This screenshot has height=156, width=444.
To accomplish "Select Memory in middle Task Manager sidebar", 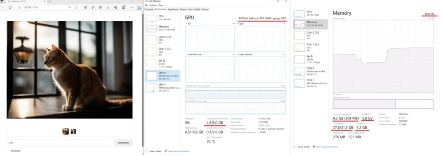I will pyautogui.click(x=163, y=28).
